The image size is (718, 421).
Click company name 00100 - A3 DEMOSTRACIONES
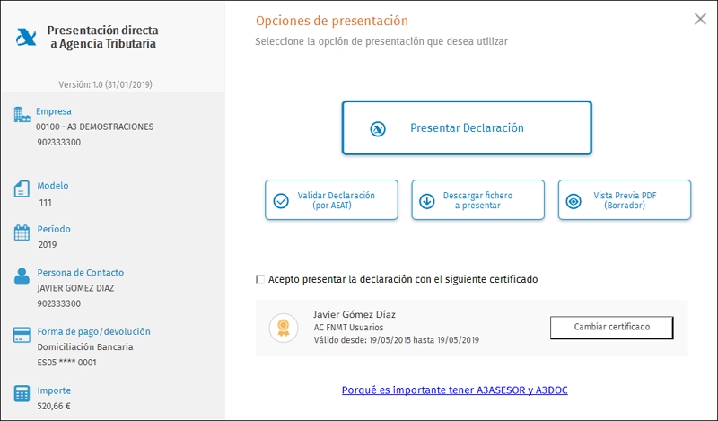tap(95, 127)
